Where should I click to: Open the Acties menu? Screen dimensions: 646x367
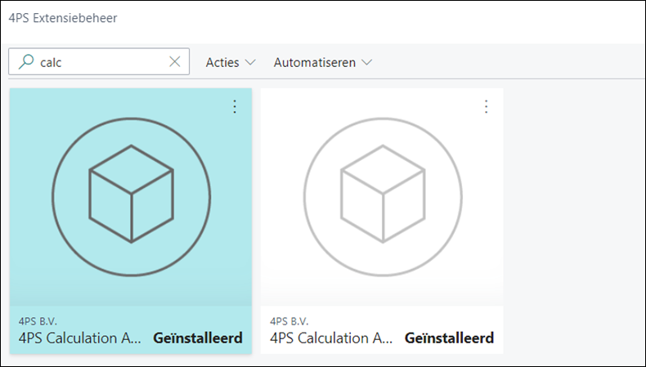tap(231, 62)
